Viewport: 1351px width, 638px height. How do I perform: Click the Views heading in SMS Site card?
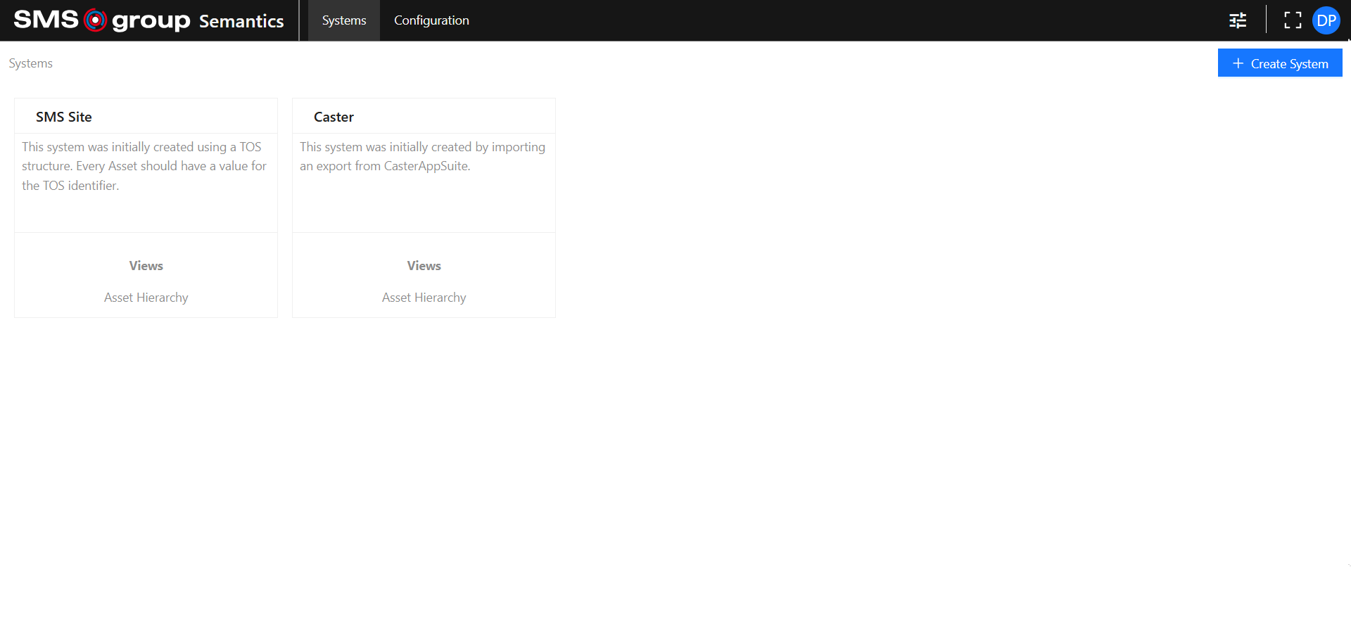click(x=146, y=266)
